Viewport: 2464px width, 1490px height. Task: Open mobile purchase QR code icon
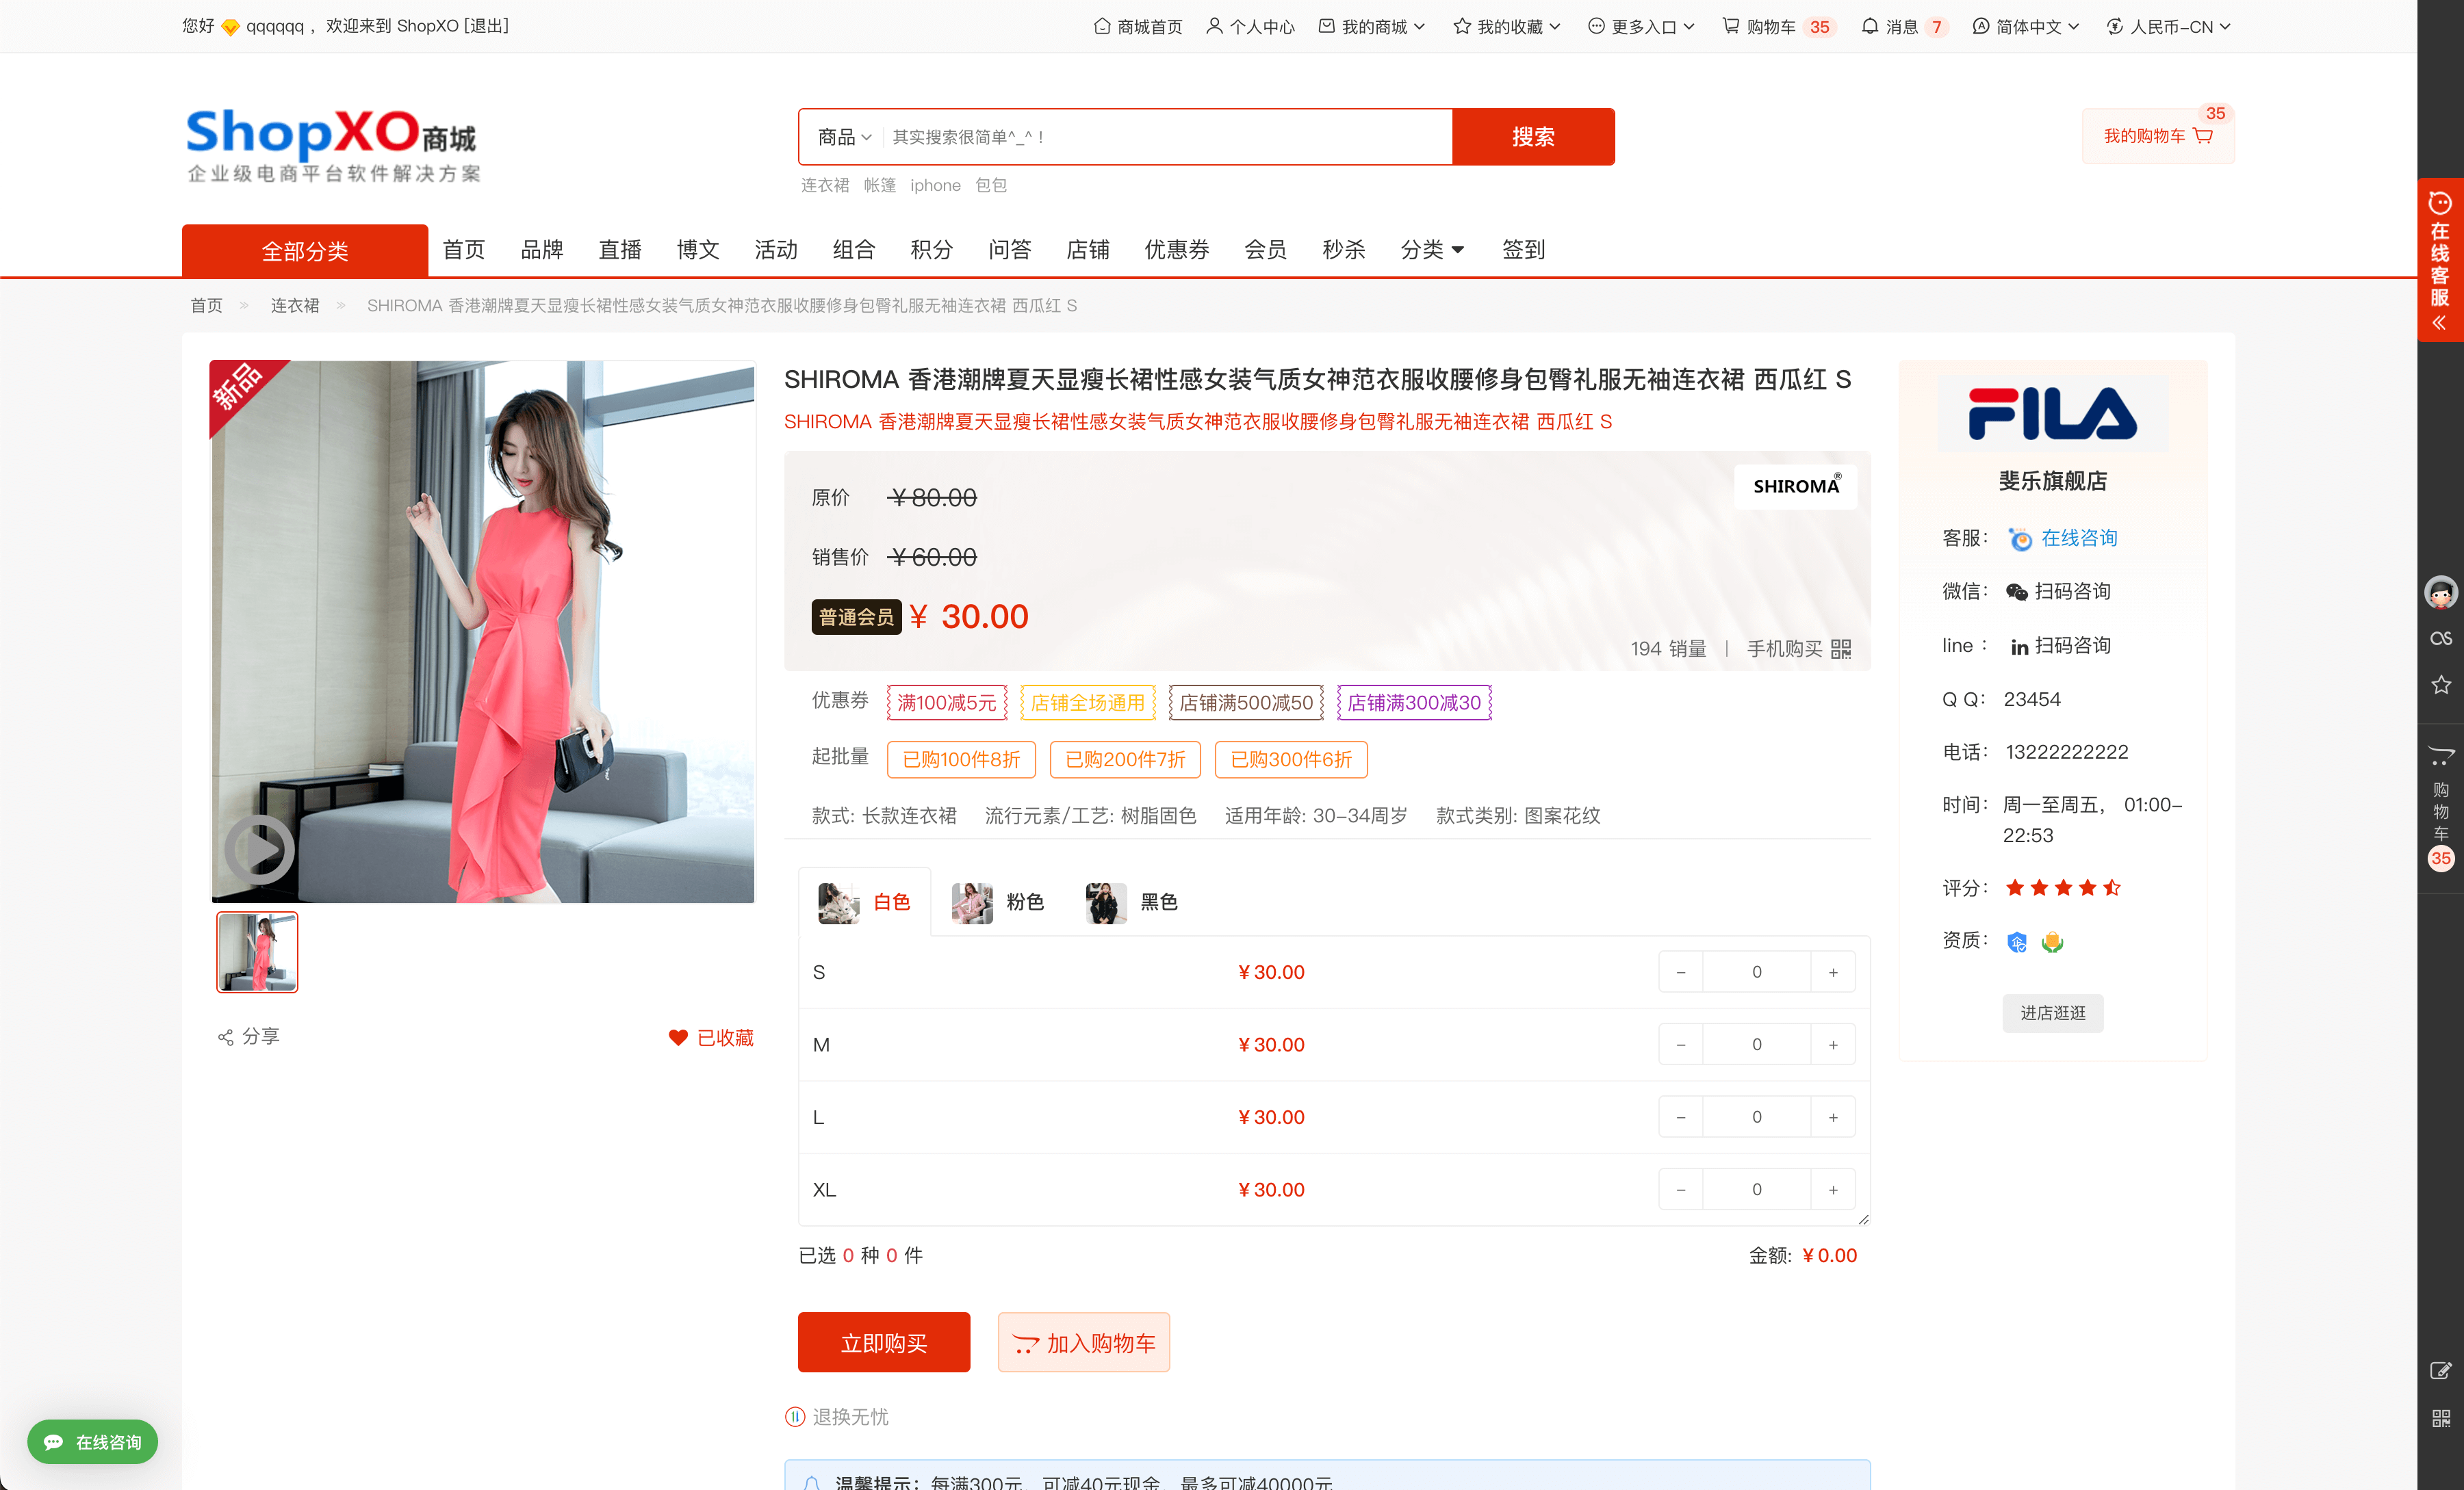(x=1841, y=649)
